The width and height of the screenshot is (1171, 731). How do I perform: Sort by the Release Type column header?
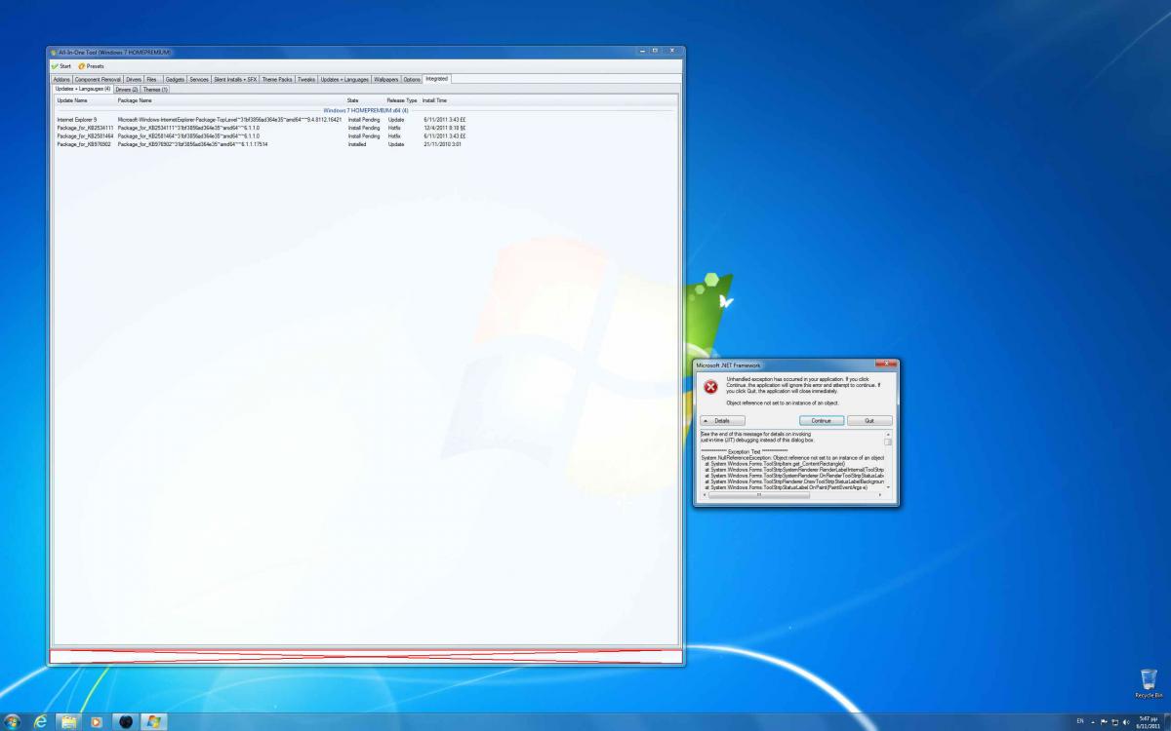[x=402, y=100]
